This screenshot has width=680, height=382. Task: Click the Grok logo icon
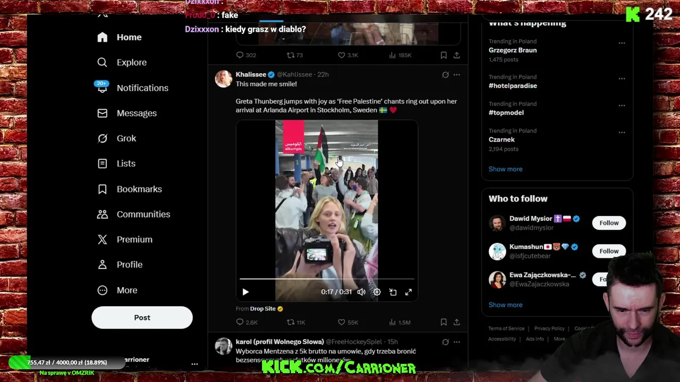coord(103,138)
